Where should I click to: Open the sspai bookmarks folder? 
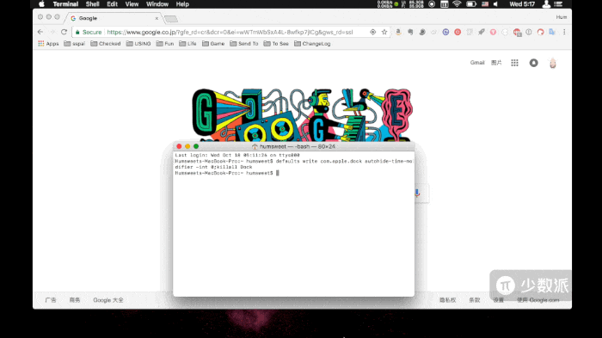pos(75,44)
